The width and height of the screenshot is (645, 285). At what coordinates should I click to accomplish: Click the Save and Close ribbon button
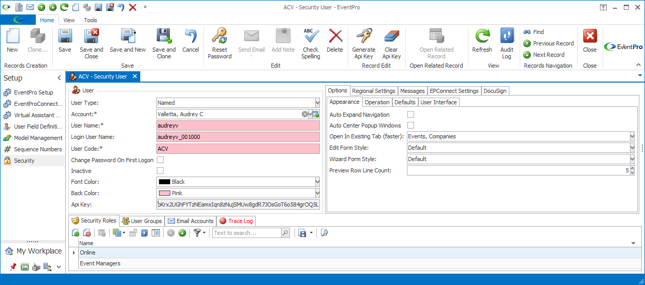pos(92,43)
